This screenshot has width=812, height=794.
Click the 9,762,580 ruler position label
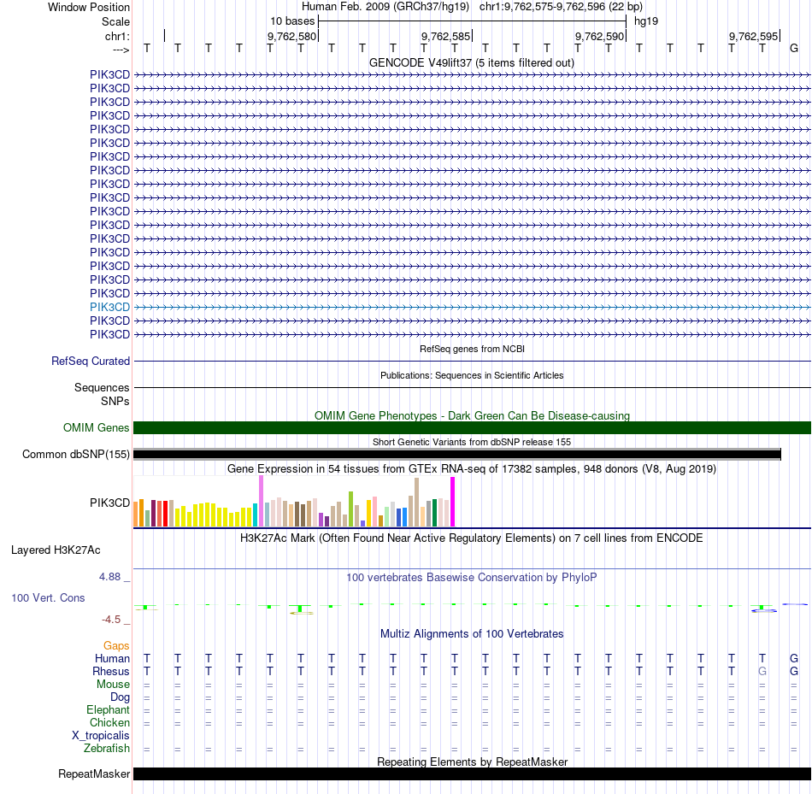[x=291, y=36]
